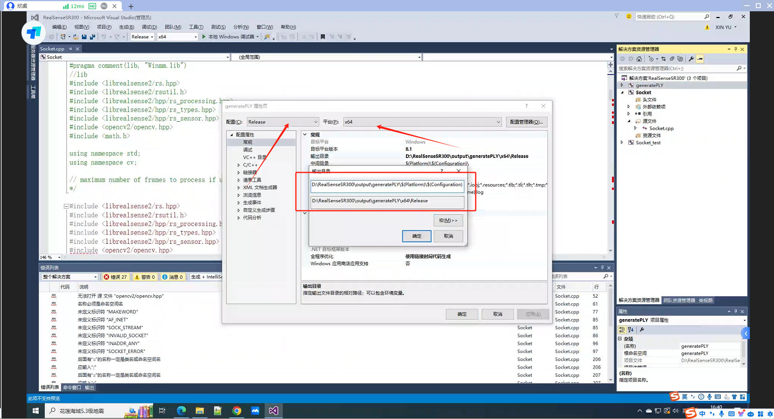Click the Find in Files toolbar icon
The image size is (774, 419).
[266, 37]
